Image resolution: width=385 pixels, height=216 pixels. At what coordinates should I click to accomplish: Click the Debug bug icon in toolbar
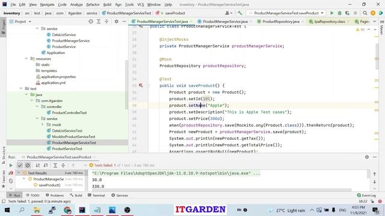tap(339, 13)
